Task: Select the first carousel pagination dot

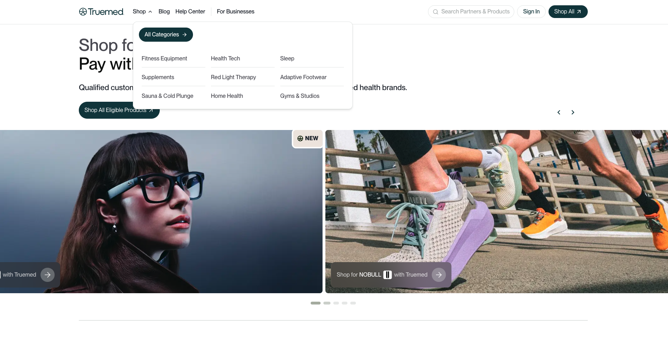Action: click(316, 303)
